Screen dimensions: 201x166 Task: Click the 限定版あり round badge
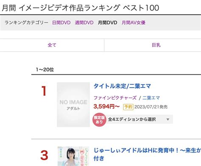(99, 120)
